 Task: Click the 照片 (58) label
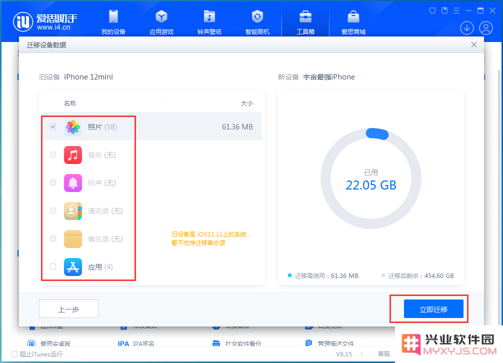pos(102,127)
